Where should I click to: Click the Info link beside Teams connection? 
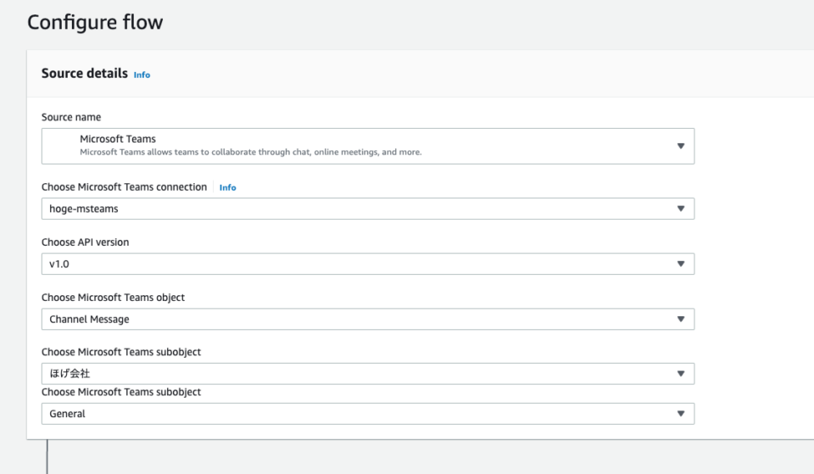(x=227, y=187)
